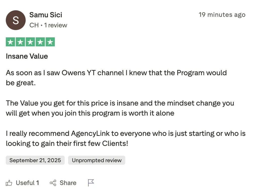Click the fourth green rating star
The image size is (254, 192).
click(x=40, y=42)
